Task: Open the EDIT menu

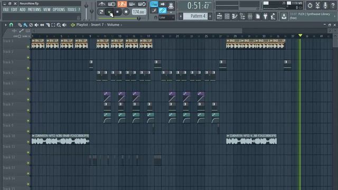Action: click(14, 9)
